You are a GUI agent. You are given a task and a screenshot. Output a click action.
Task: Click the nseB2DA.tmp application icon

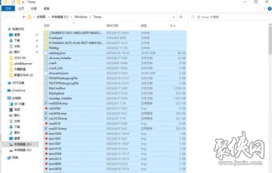pyautogui.click(x=46, y=103)
